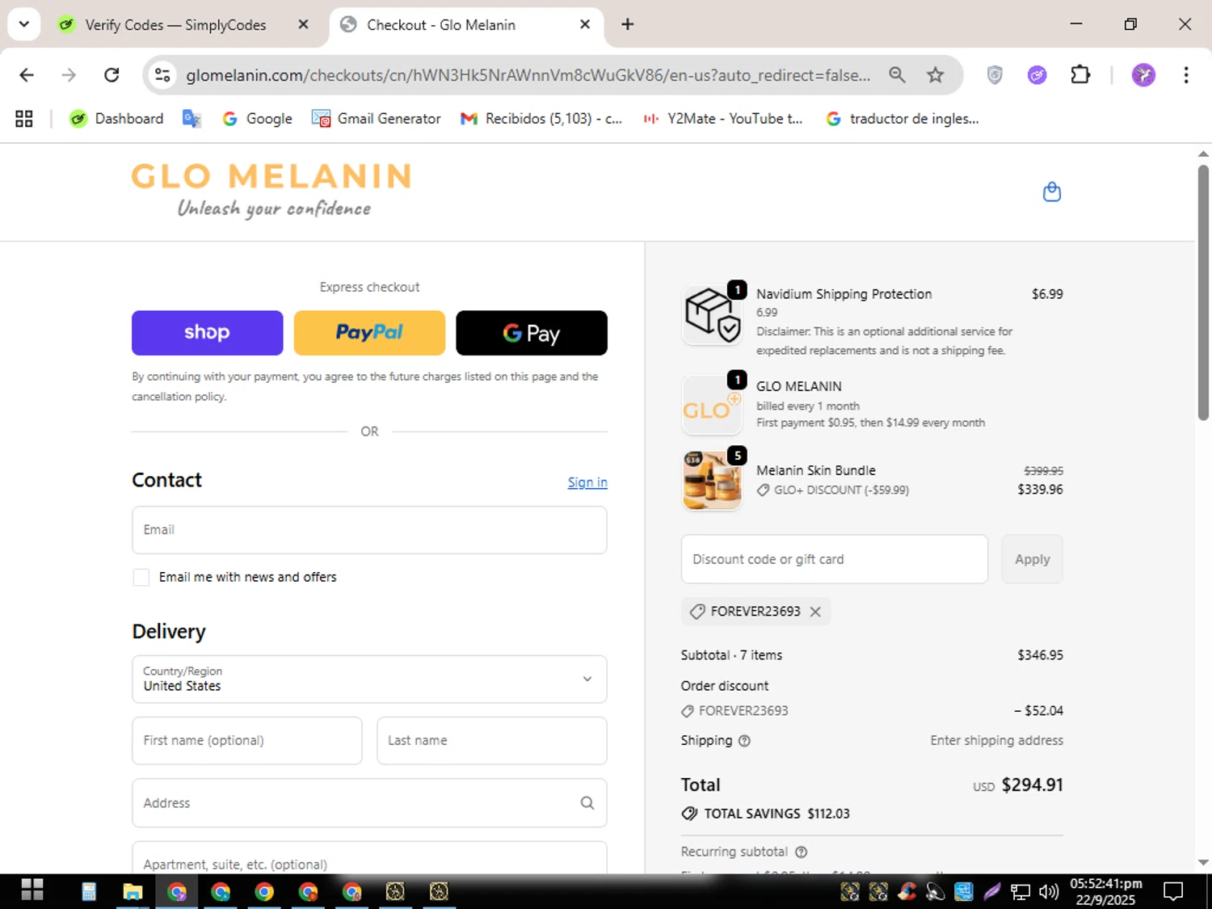Focus the First name (optional) field
Screen dimensions: 1212x909
(x=247, y=740)
